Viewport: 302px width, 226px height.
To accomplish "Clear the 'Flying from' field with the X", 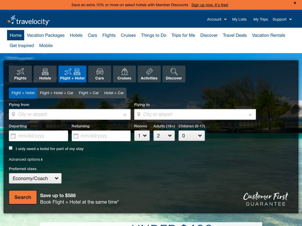I will pos(123,114).
